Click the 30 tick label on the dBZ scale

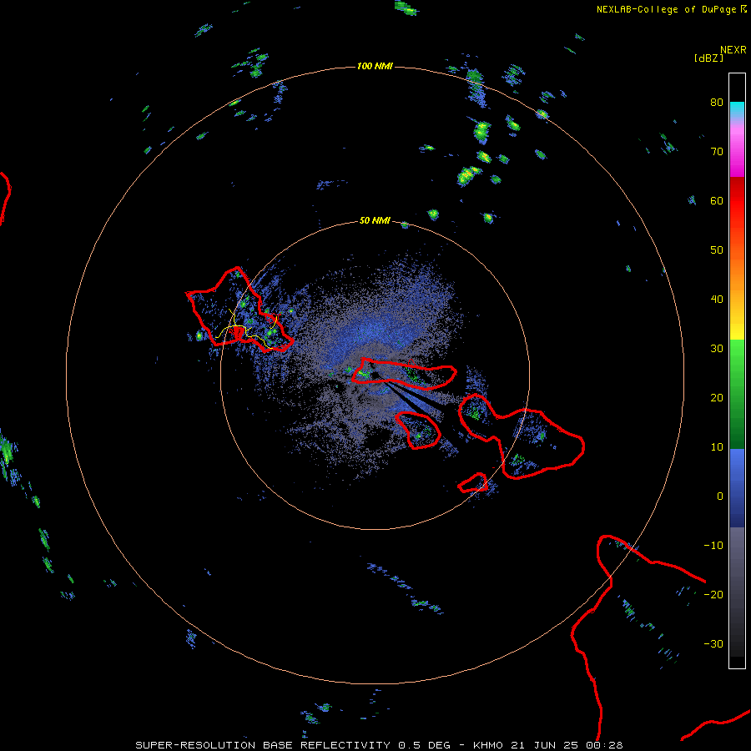[x=717, y=349]
